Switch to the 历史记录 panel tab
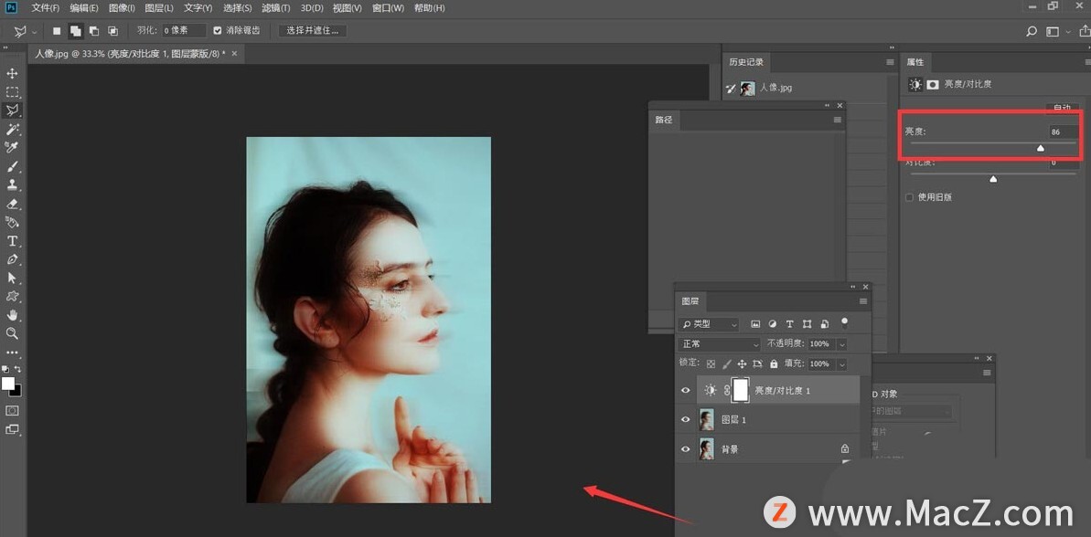 coord(745,62)
